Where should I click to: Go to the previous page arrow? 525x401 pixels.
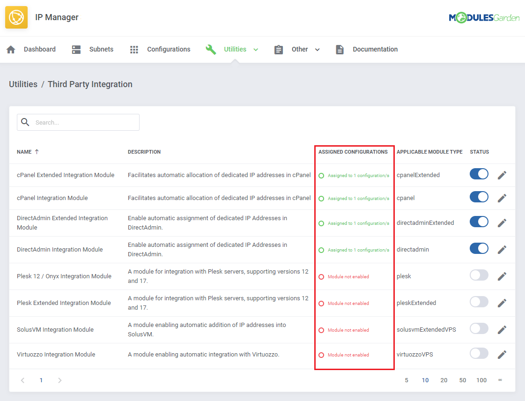[x=22, y=380]
